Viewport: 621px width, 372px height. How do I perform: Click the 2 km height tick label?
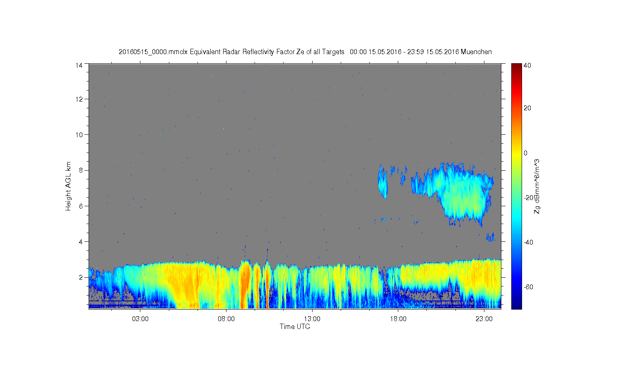click(81, 277)
